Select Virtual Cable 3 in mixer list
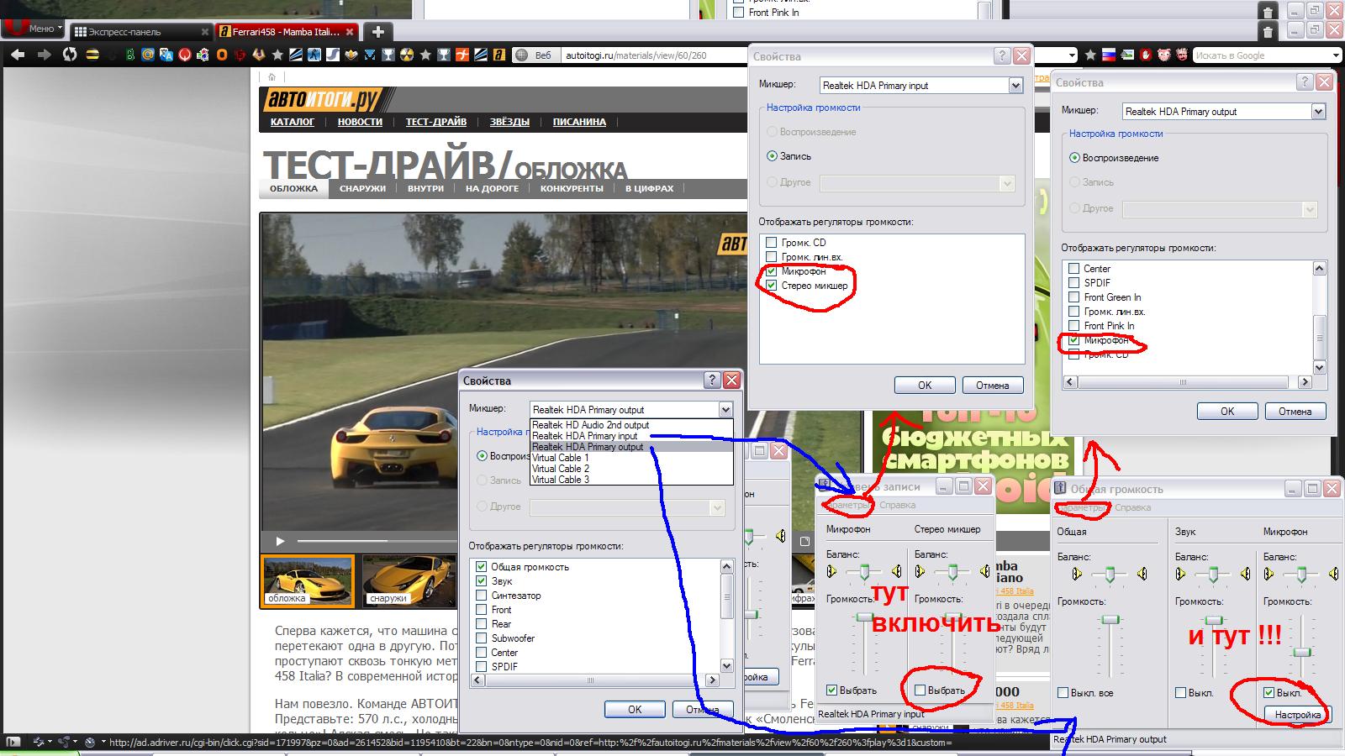This screenshot has width=1345, height=756. tap(561, 480)
